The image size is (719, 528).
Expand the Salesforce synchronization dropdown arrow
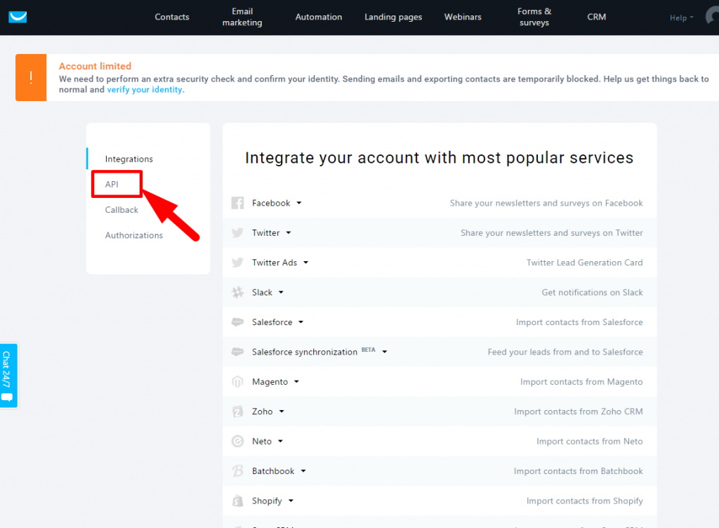point(385,352)
